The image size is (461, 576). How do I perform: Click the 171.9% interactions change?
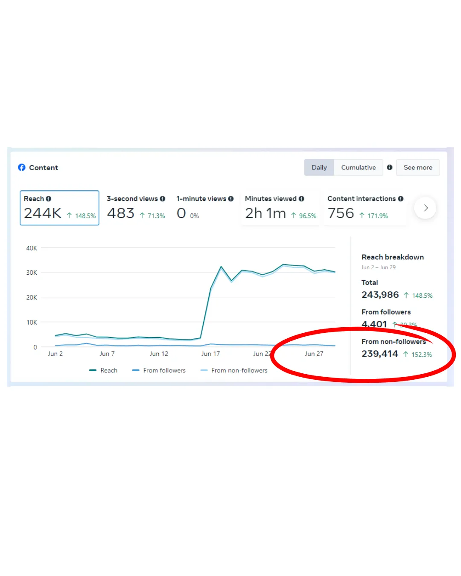coord(373,216)
